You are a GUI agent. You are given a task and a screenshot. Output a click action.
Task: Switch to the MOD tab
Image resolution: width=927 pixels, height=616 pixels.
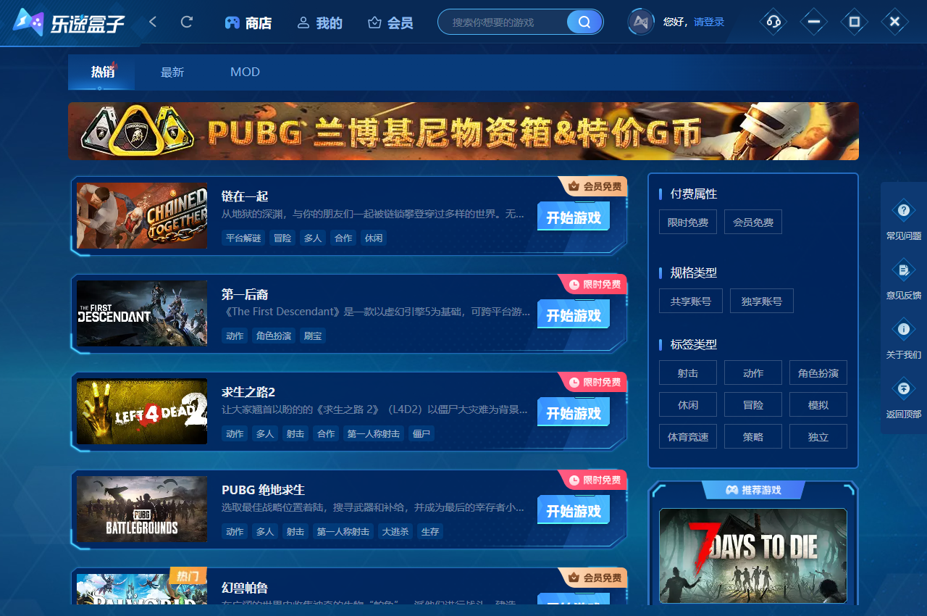tap(245, 72)
